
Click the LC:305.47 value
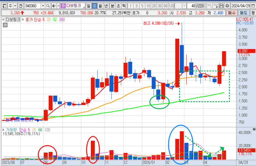245,19
